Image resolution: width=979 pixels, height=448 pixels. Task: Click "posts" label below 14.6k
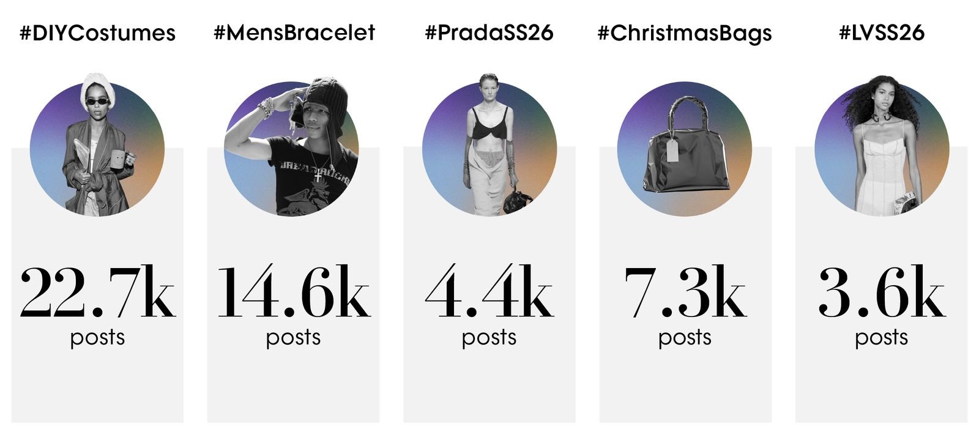tap(293, 338)
